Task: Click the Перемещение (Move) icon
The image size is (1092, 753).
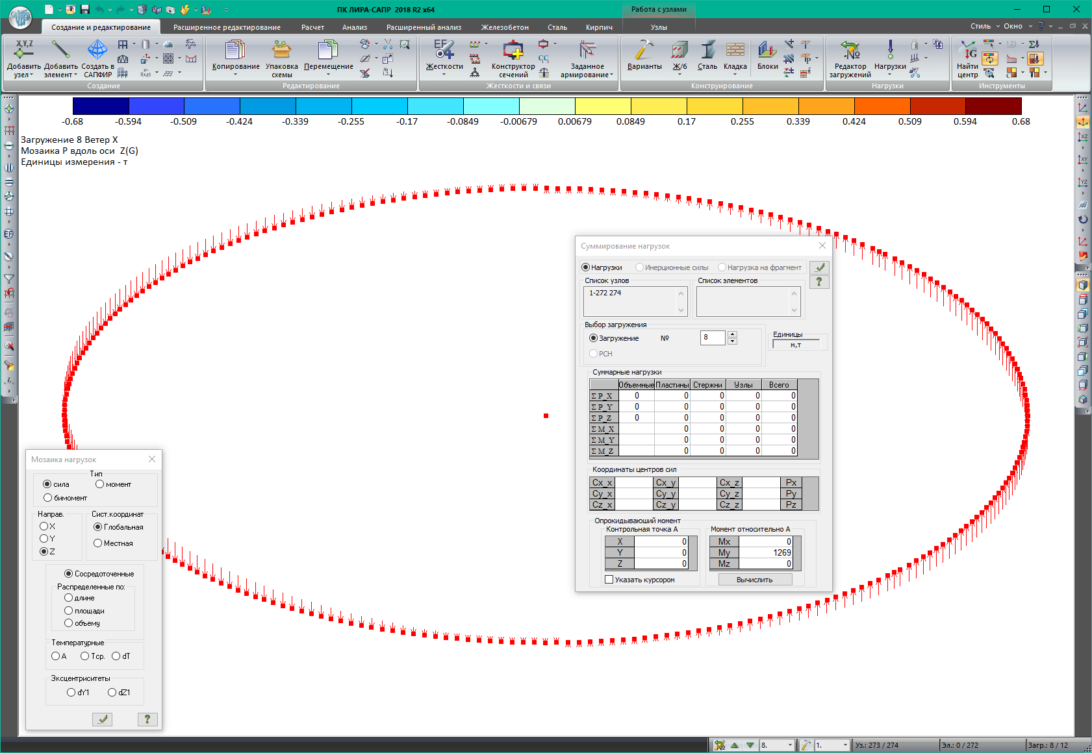Action: [x=328, y=51]
